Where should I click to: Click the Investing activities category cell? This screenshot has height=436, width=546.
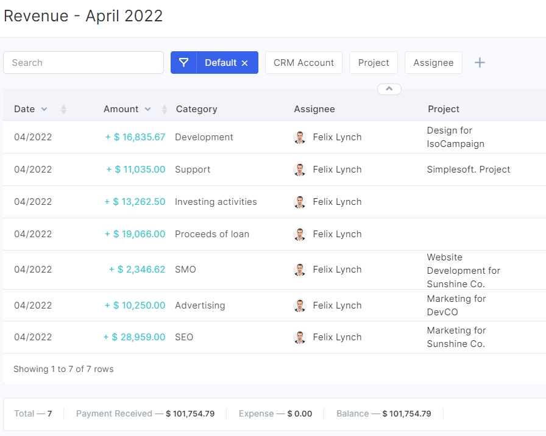(216, 202)
